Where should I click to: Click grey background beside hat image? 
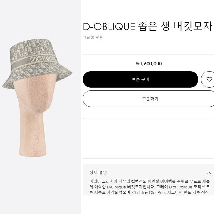click(40, 184)
